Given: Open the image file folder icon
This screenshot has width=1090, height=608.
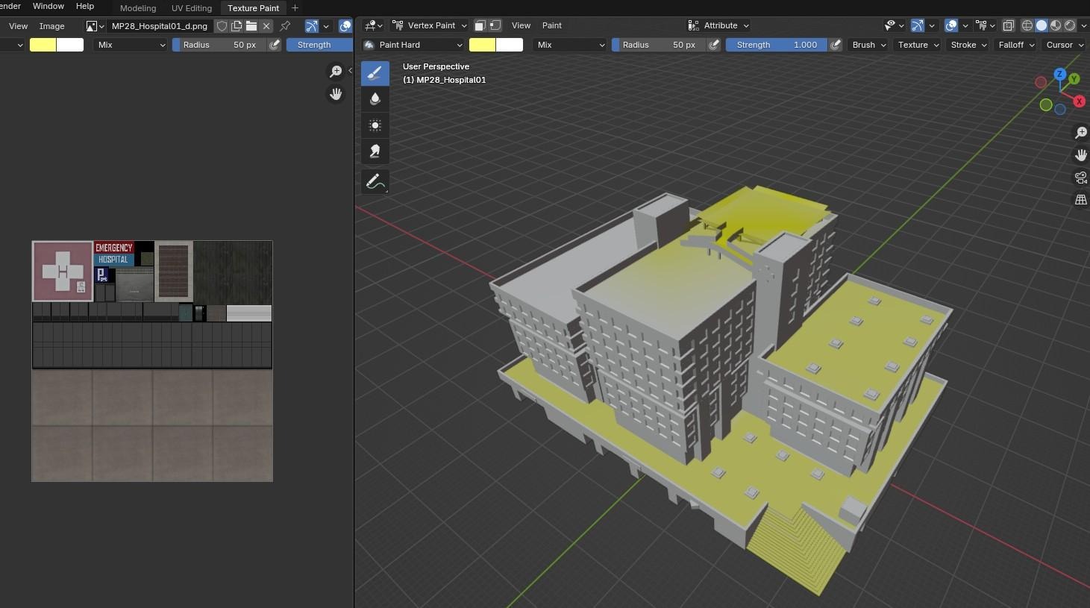Looking at the screenshot, I should click(251, 26).
